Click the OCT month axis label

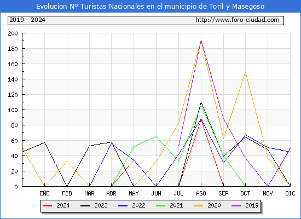245,193
